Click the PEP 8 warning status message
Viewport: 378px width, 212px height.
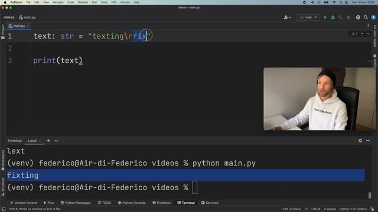35,209
